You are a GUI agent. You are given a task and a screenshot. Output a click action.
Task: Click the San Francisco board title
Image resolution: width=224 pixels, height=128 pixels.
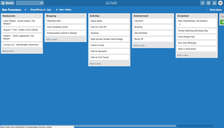(x=12, y=10)
